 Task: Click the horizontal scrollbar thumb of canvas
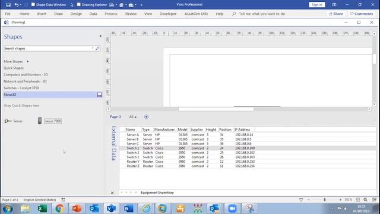(216, 109)
